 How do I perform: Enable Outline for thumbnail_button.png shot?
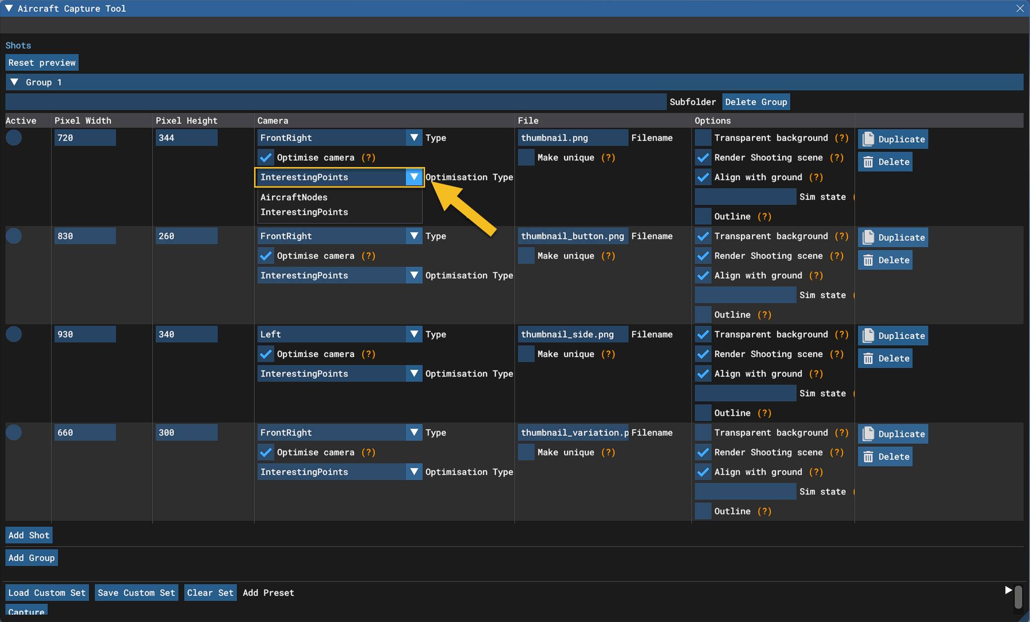pos(703,314)
